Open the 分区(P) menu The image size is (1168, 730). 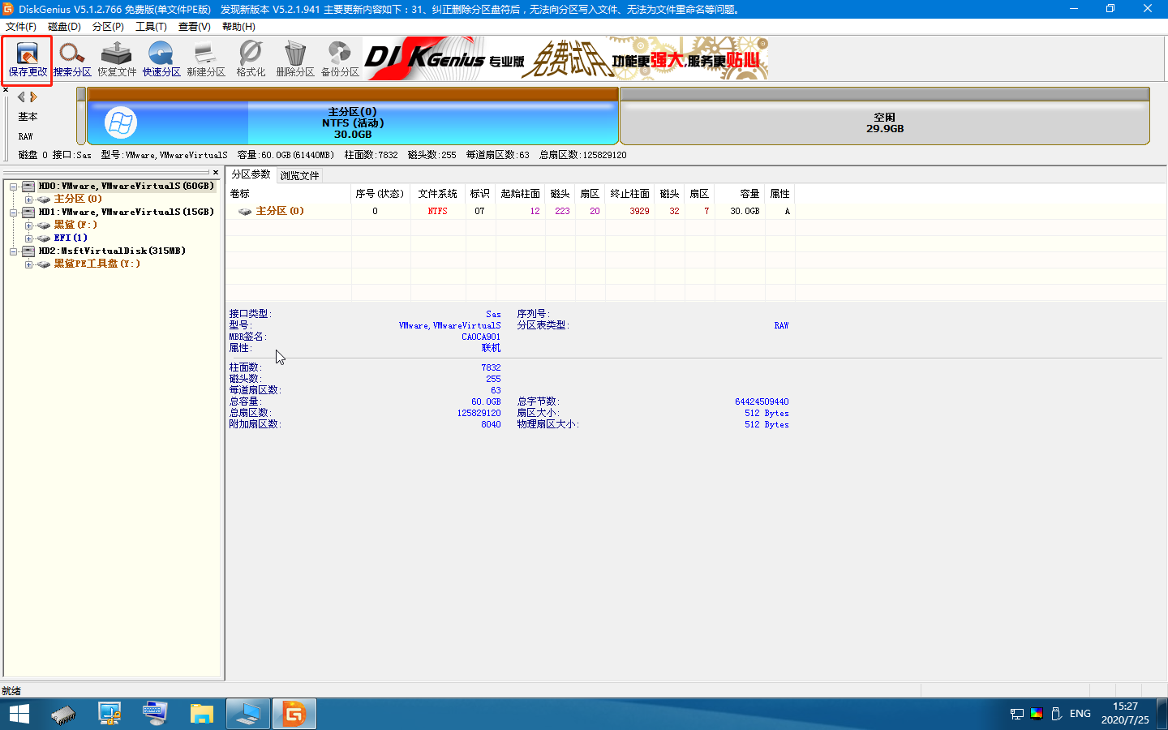(108, 27)
